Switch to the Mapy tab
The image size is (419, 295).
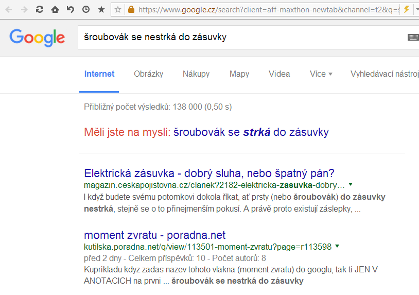point(239,74)
